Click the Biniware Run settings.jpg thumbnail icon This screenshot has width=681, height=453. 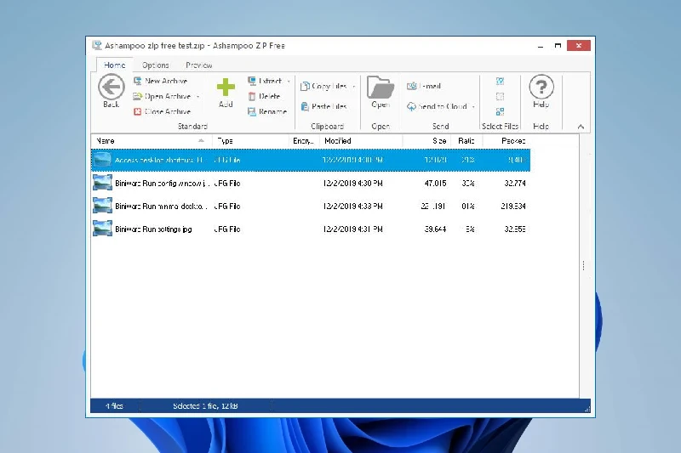point(102,229)
